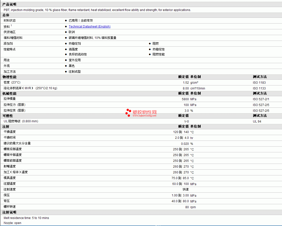
Task: Click the 测试方法 header in 物理性能
Action: click(260, 77)
